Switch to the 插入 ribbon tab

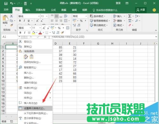click(x=28, y=10)
